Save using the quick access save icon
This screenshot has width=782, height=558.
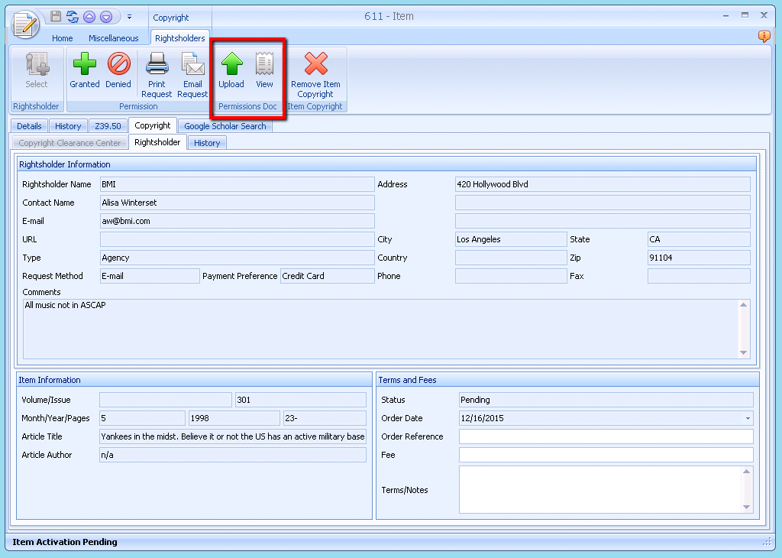coord(55,16)
